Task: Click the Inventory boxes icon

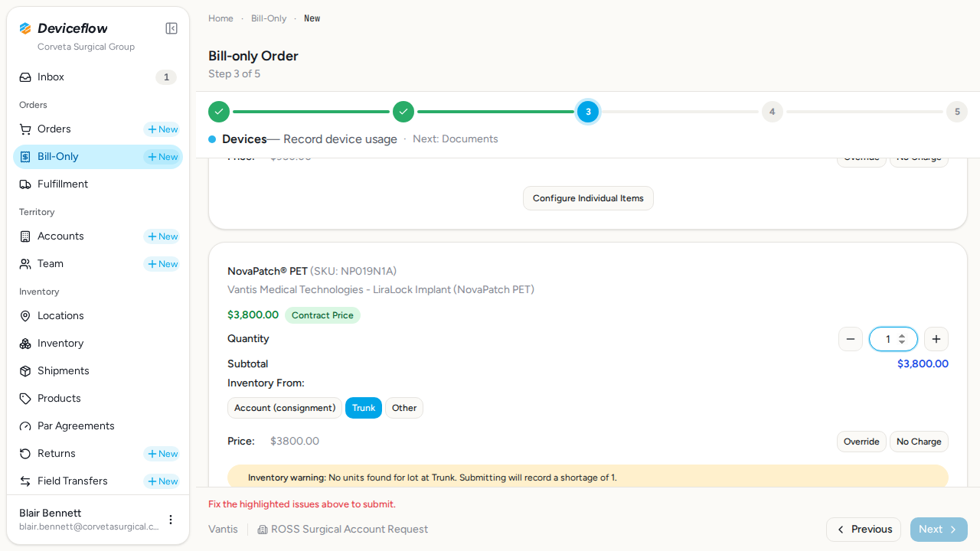Action: [x=25, y=344]
